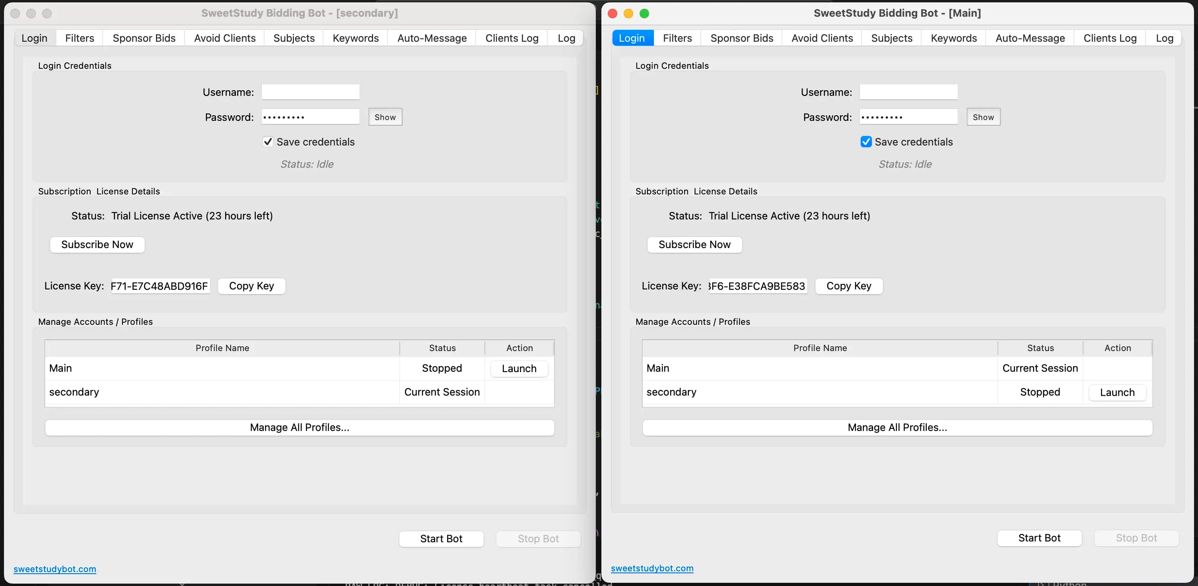Image resolution: width=1198 pixels, height=586 pixels.
Task: Start Bot in the secondary window
Action: (x=441, y=539)
